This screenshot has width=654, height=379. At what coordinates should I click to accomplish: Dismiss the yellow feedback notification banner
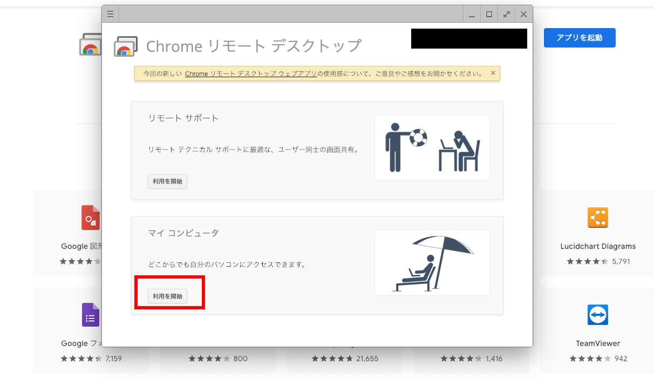click(x=493, y=73)
